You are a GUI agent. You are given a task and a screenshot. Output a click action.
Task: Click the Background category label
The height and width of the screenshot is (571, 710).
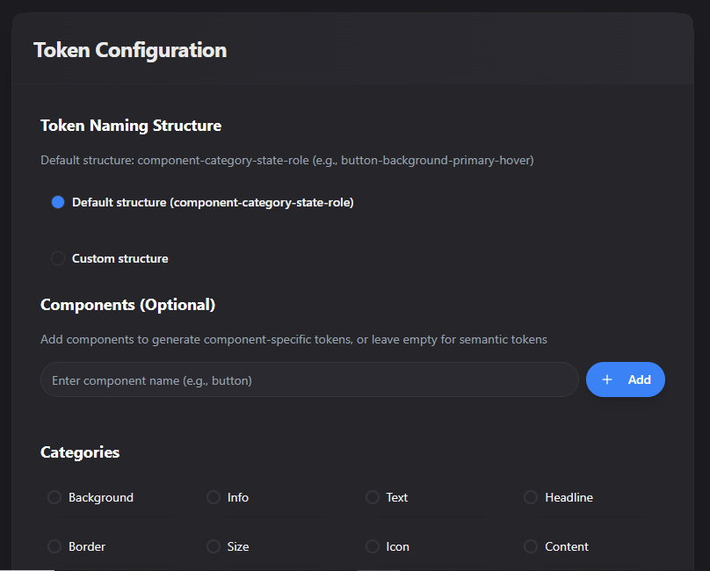100,497
